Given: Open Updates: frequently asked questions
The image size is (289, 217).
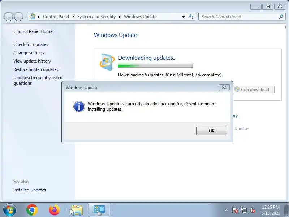Looking at the screenshot, I should pos(38,80).
